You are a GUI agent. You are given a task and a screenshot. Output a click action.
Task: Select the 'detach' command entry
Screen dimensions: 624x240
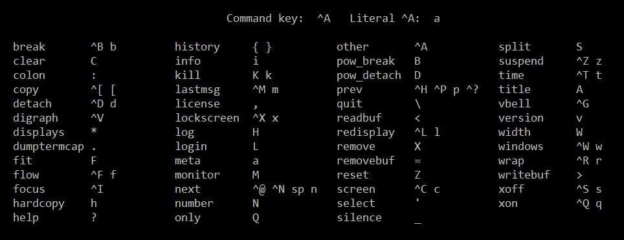point(32,104)
